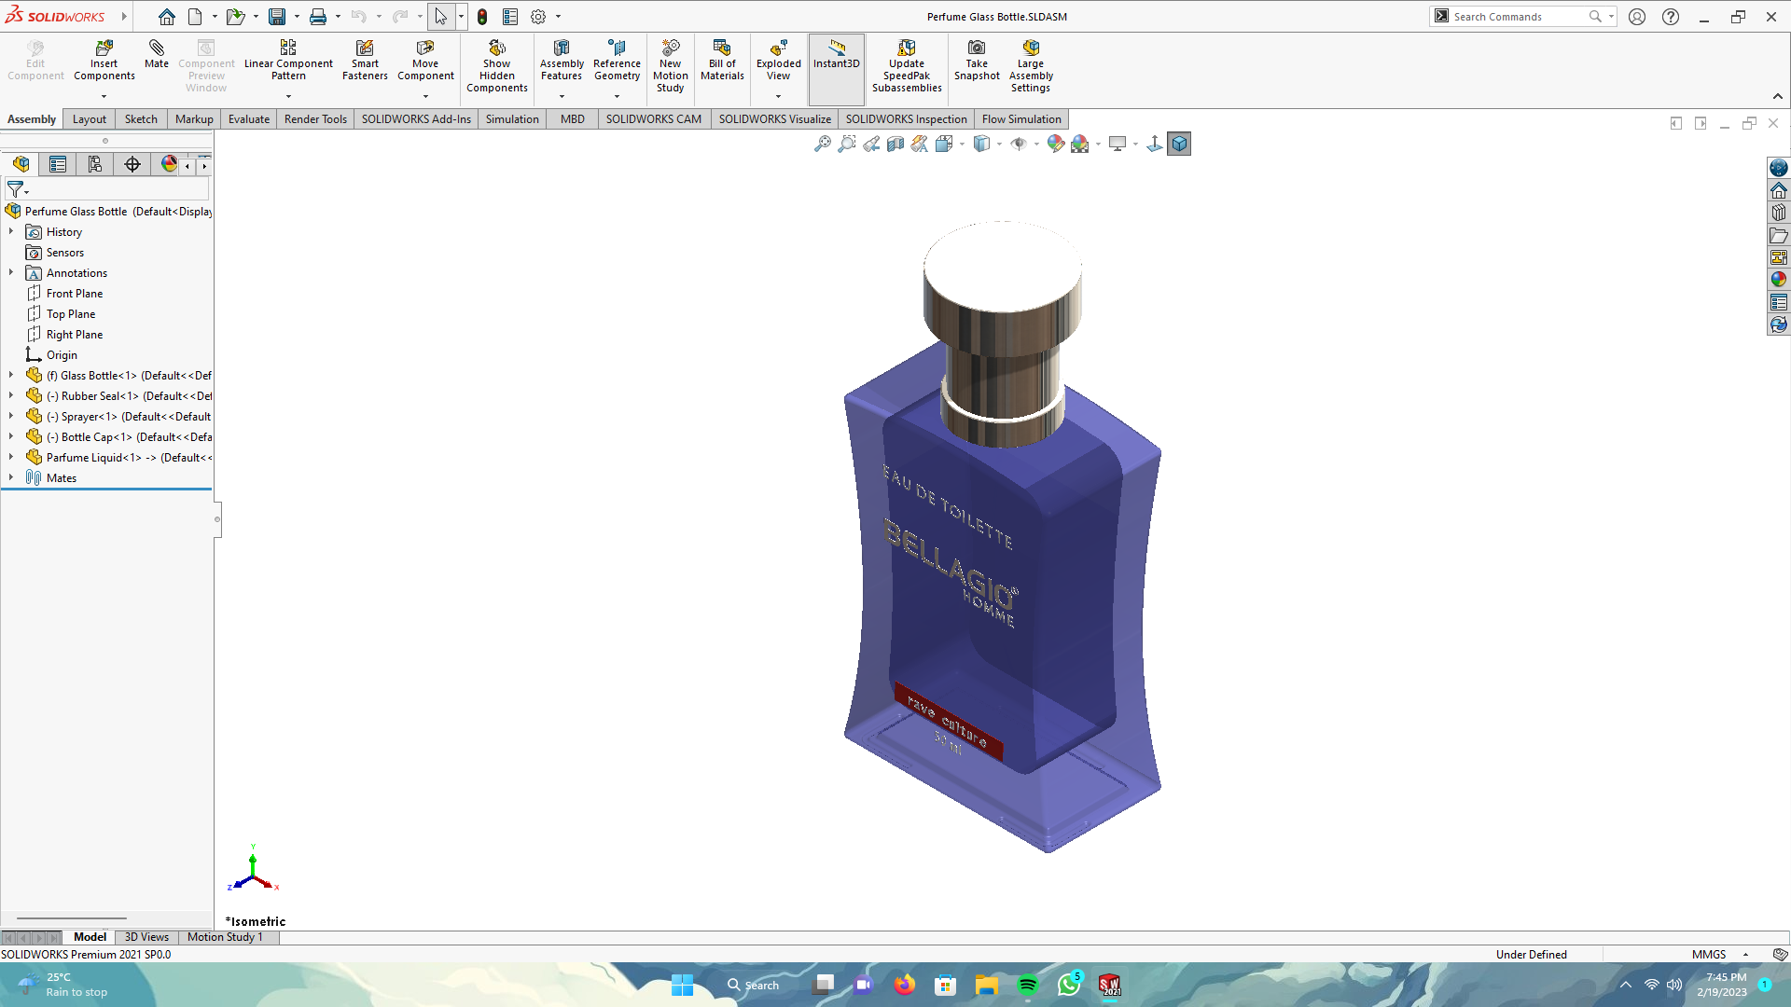Open Large Assembly Settings
Viewport: 1791px width, 1007px height.
point(1031,66)
